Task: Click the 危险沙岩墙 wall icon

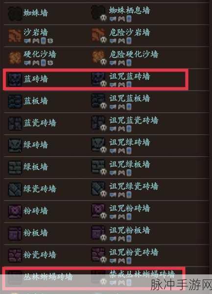Action: tap(99, 35)
